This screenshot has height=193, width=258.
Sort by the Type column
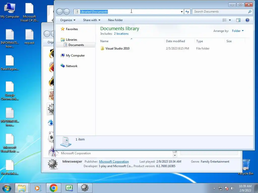(209, 41)
